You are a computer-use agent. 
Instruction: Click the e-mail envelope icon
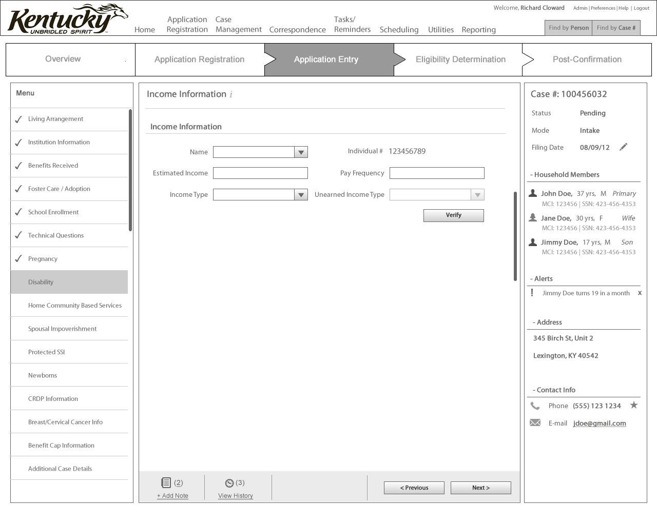click(x=535, y=423)
